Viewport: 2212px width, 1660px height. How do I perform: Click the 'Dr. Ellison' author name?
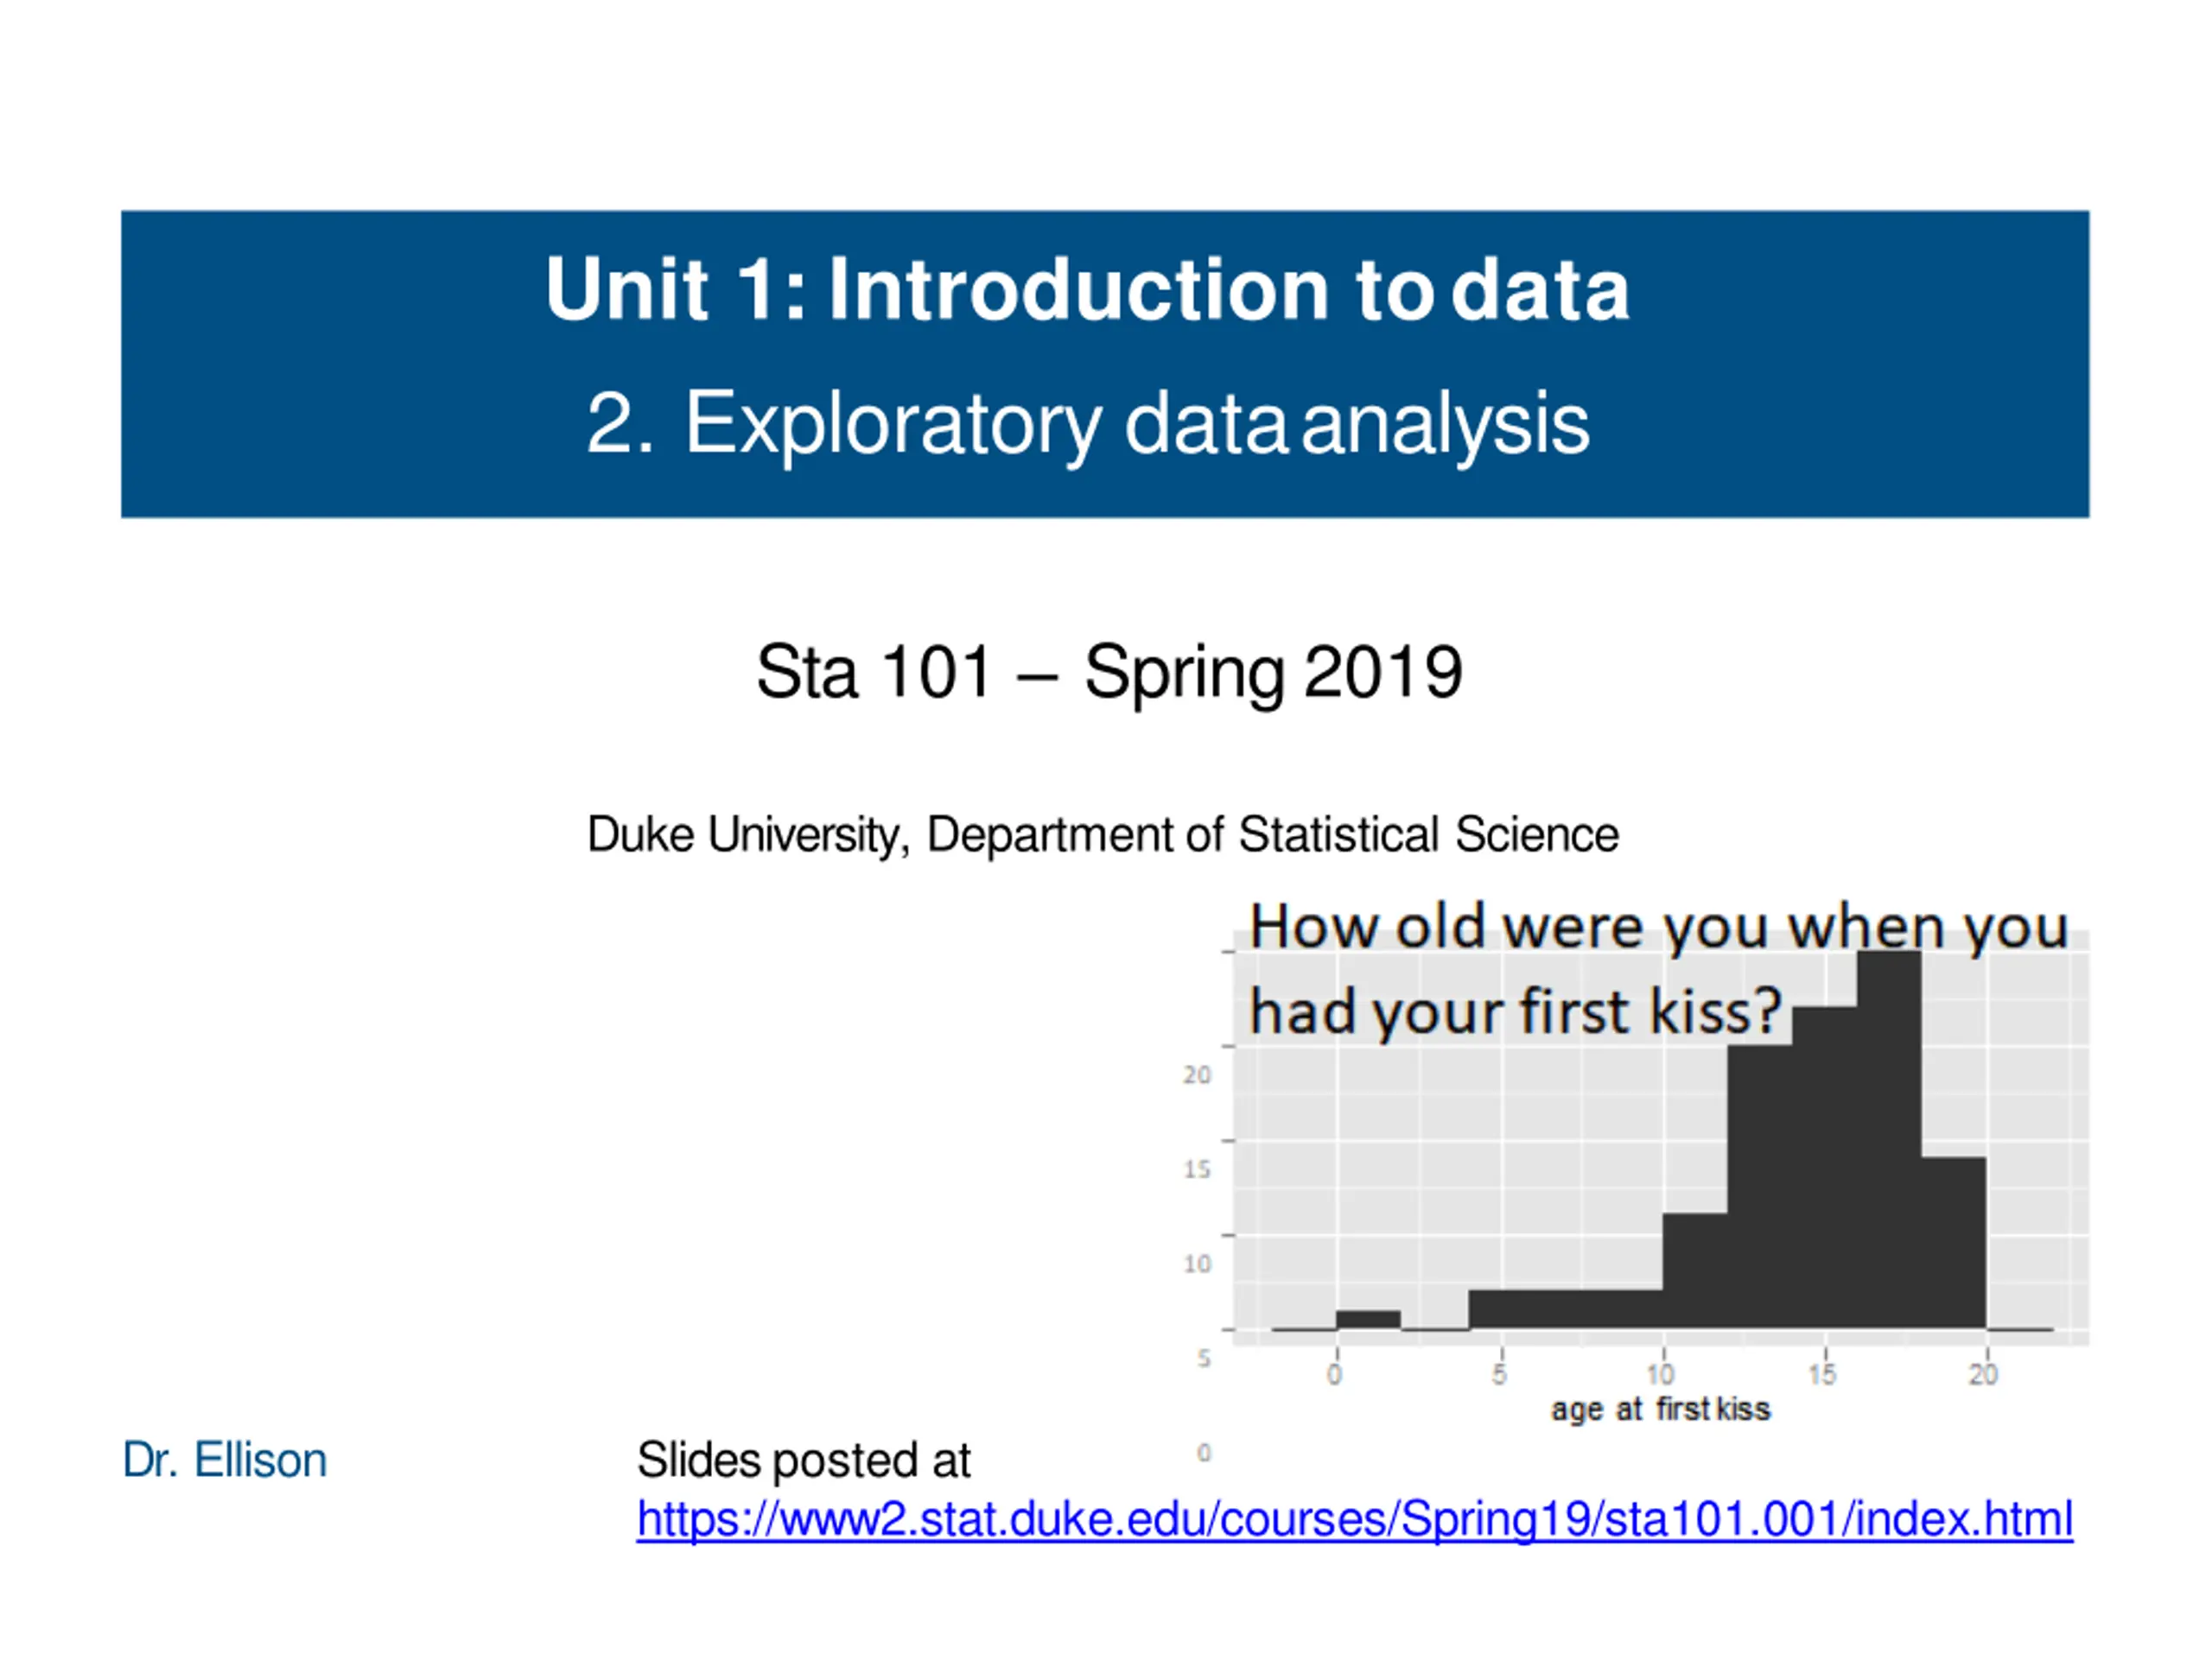tap(224, 1460)
